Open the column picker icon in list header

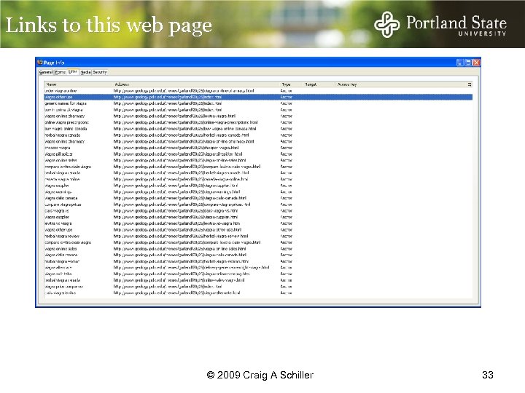[x=470, y=84]
